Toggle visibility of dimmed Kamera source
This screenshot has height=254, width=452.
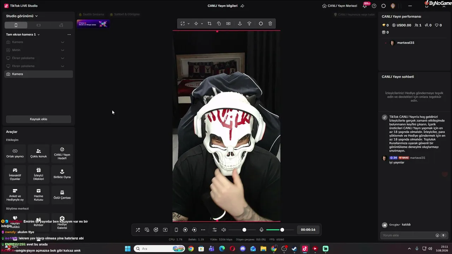[x=63, y=42]
